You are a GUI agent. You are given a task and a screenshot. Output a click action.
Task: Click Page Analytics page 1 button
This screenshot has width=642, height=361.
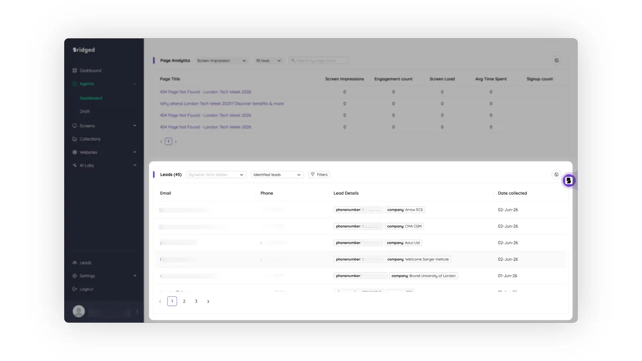click(169, 141)
